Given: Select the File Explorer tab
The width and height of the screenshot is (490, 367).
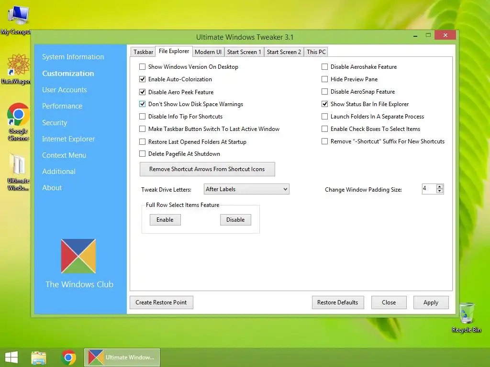Looking at the screenshot, I should click(174, 51).
